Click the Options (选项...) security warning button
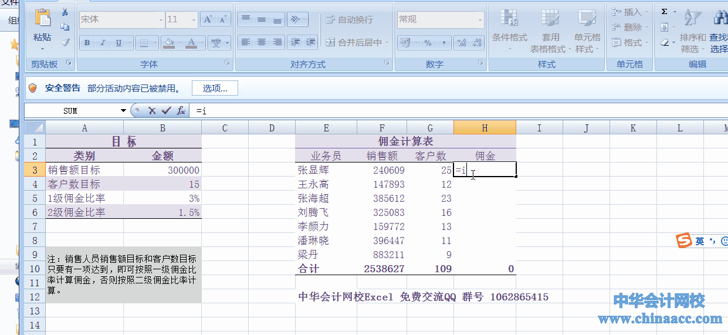Image resolution: width=728 pixels, height=335 pixels. [x=215, y=88]
